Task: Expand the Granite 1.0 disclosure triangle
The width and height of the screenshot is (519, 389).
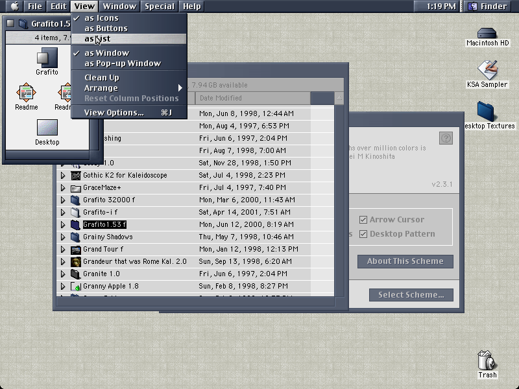Action: click(x=63, y=274)
